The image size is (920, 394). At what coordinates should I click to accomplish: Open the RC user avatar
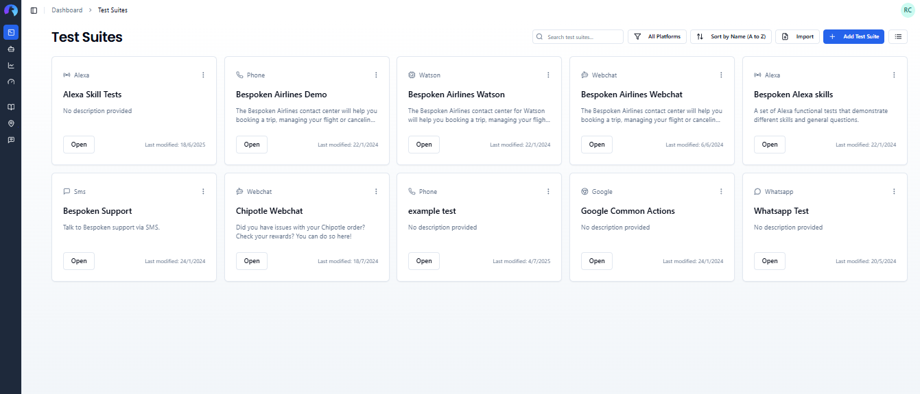click(908, 10)
